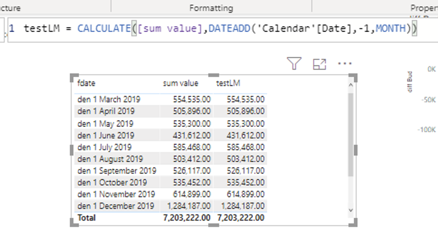Screen dimensions: 438x236
Task: Click the Total row label
Action: click(x=86, y=217)
